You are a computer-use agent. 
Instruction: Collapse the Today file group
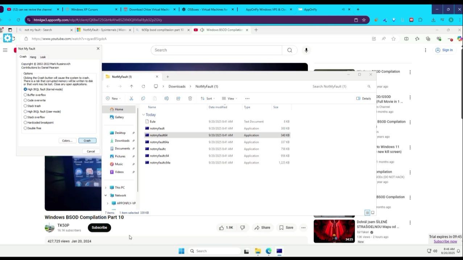(x=144, y=115)
